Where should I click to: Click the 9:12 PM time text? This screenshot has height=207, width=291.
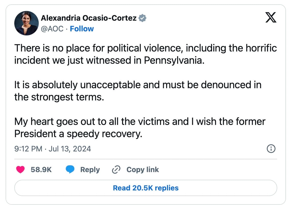(x=28, y=149)
